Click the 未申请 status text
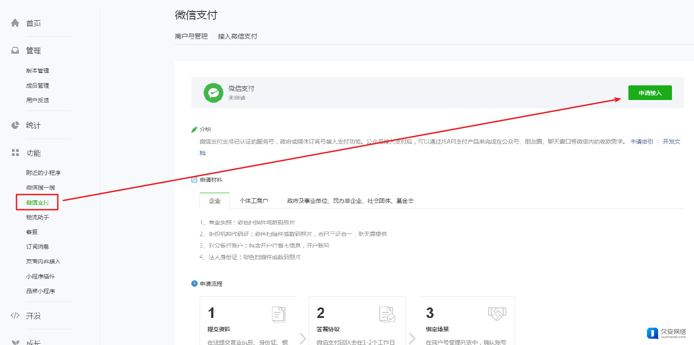 click(x=237, y=98)
